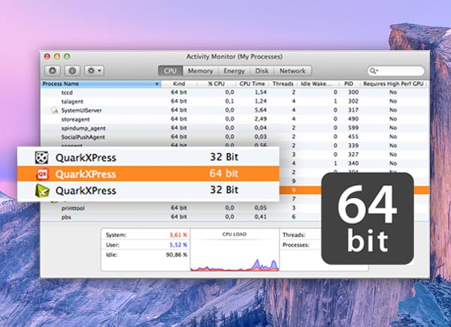Click the black-and-white QuarkXPress 32 Bit icon
This screenshot has width=451, height=327.
(x=41, y=157)
